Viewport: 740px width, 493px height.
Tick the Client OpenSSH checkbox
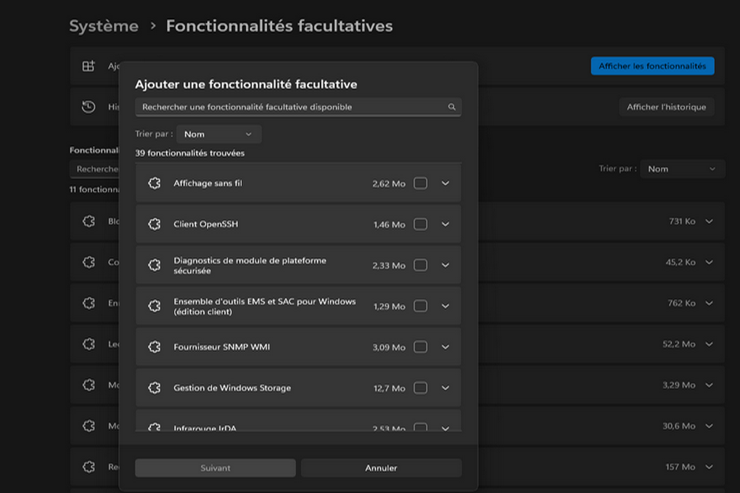tap(421, 224)
